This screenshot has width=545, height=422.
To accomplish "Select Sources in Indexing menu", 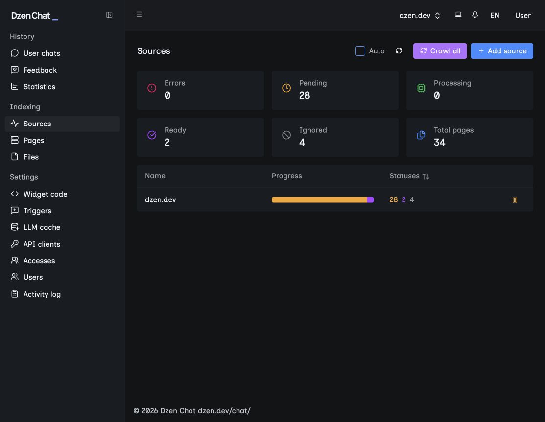I will [x=63, y=124].
